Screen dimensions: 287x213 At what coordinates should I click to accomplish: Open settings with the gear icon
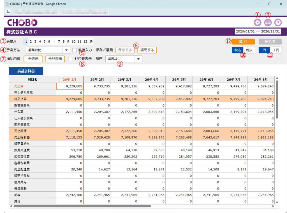(257, 23)
